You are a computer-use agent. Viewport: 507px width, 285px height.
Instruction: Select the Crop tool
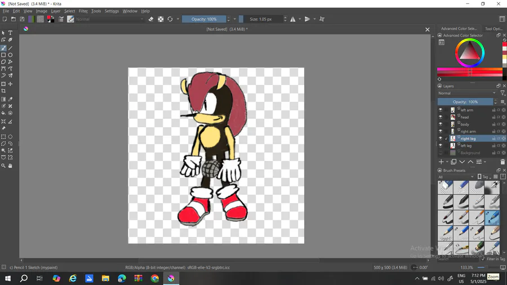click(3, 91)
